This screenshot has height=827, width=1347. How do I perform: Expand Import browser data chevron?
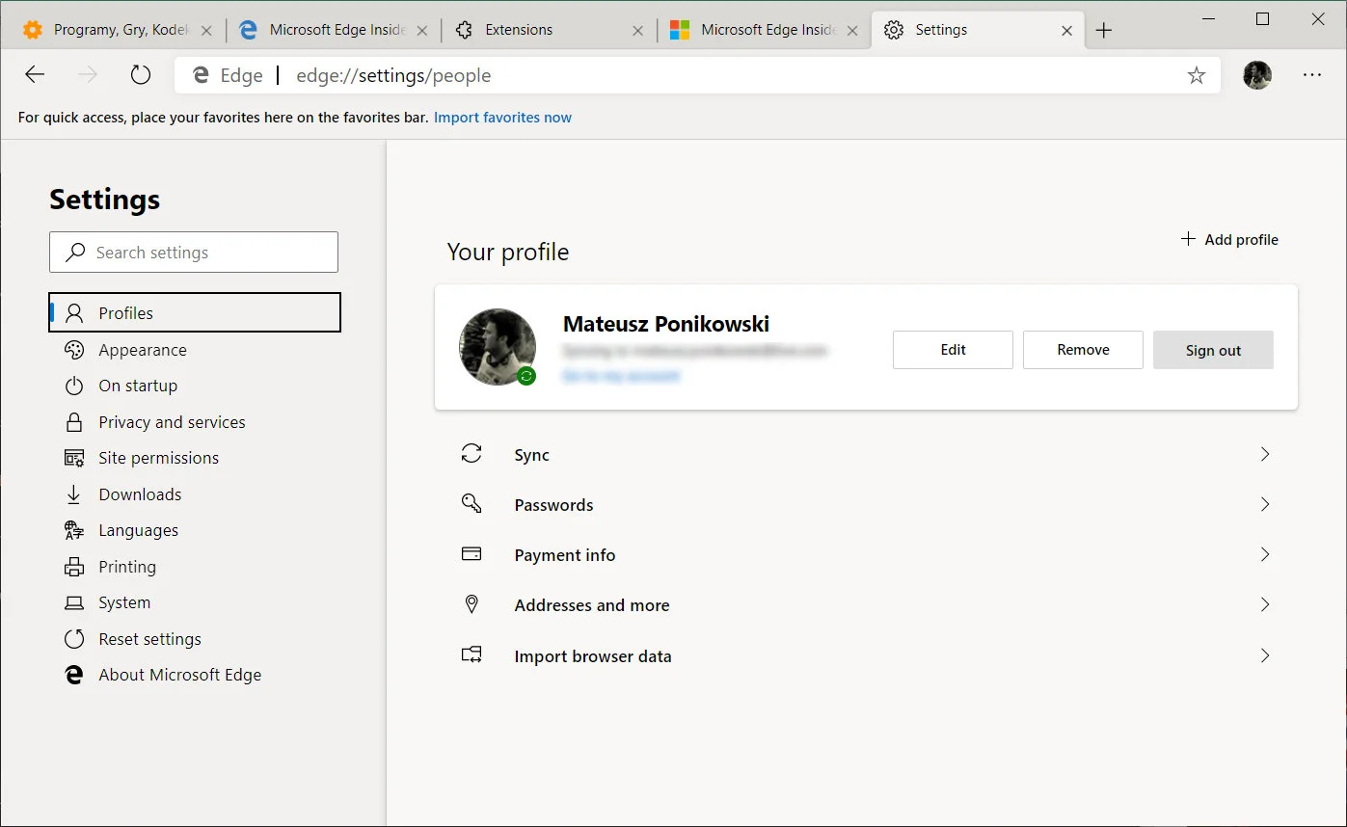tap(1265, 655)
